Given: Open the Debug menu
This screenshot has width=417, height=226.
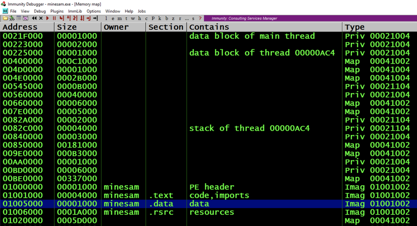Looking at the screenshot, I should tap(40, 11).
